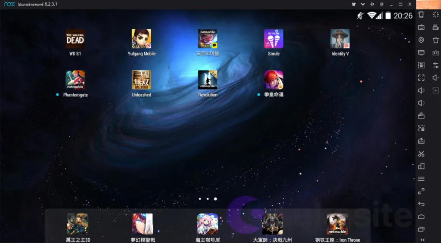Show recent apps via overlapping rectangles
This screenshot has width=441, height=243.
pos(421,229)
